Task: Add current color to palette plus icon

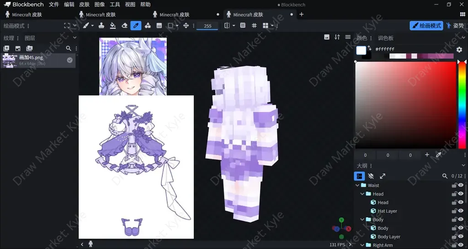Action: click(x=427, y=155)
